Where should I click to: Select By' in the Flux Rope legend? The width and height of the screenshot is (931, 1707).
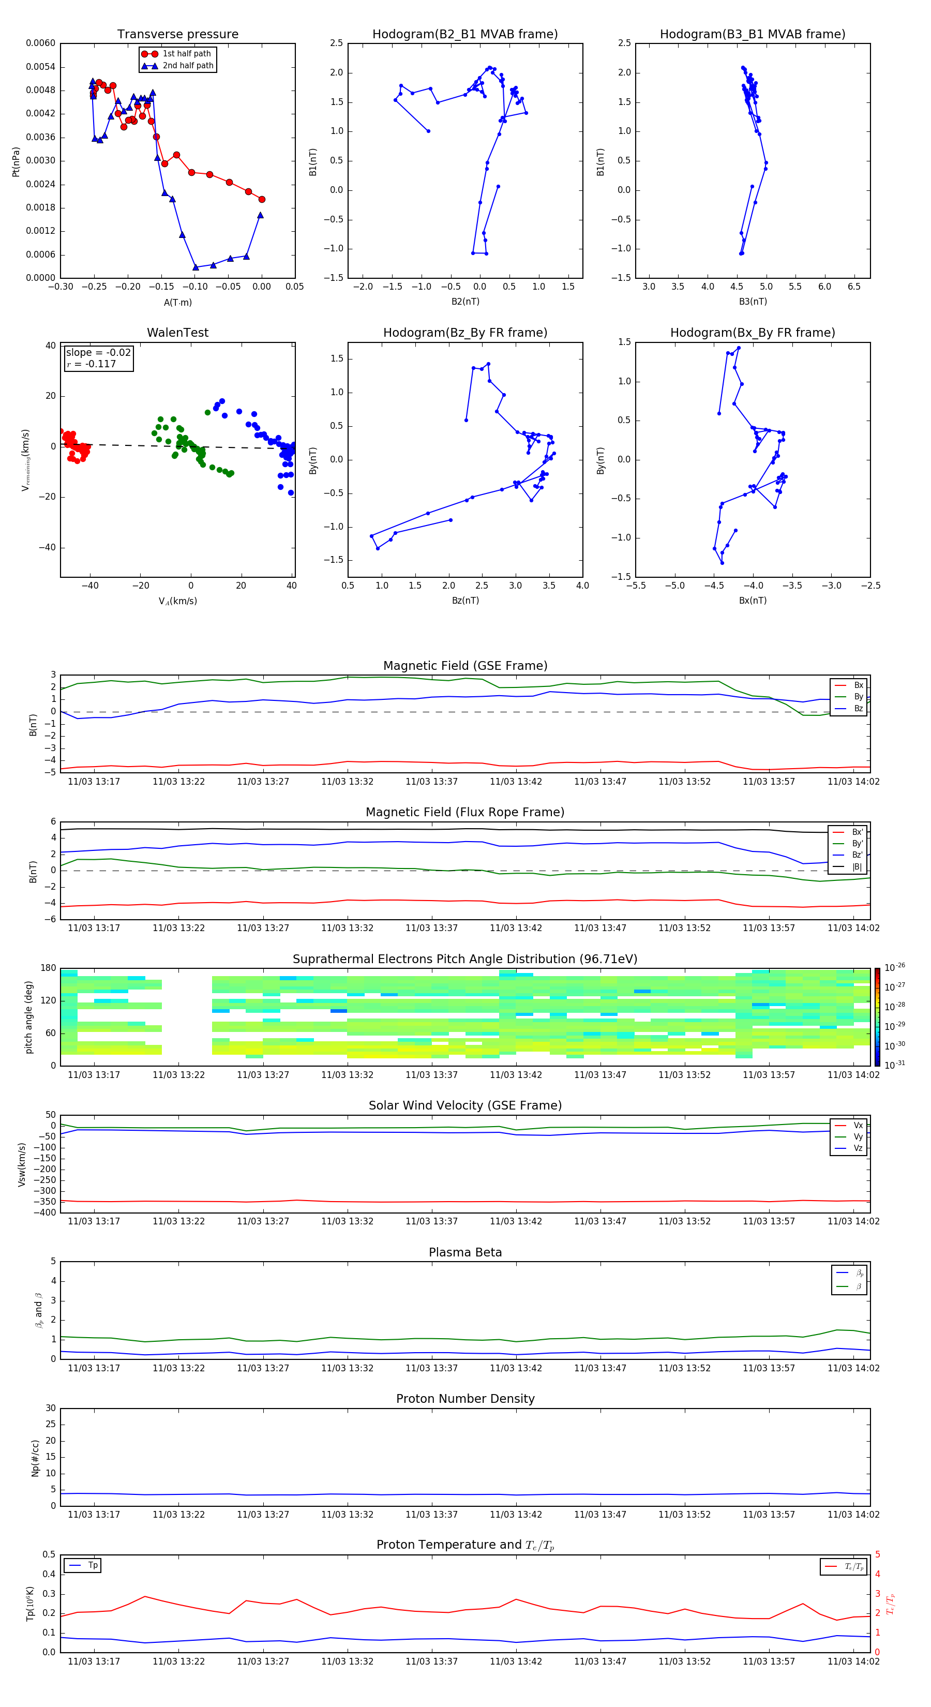tap(848, 844)
